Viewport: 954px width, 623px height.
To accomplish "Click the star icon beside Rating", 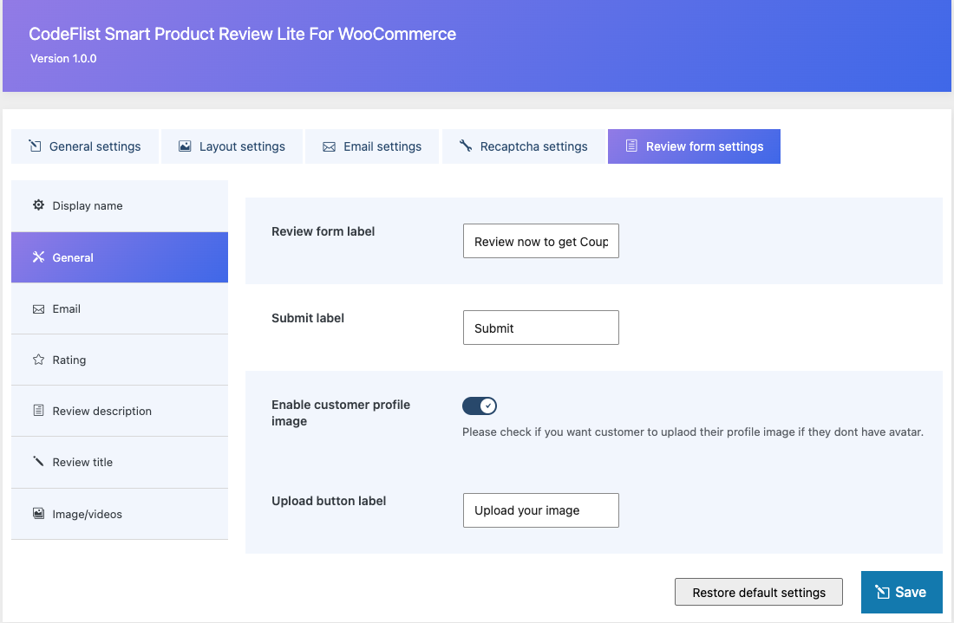I will click(38, 360).
